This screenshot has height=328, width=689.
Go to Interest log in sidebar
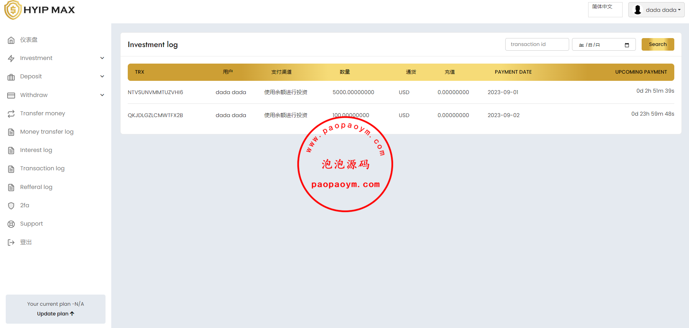pos(36,150)
